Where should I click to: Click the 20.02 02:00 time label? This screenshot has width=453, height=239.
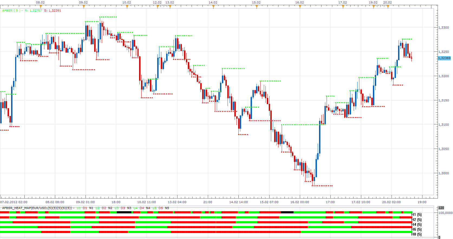(x=391, y=202)
